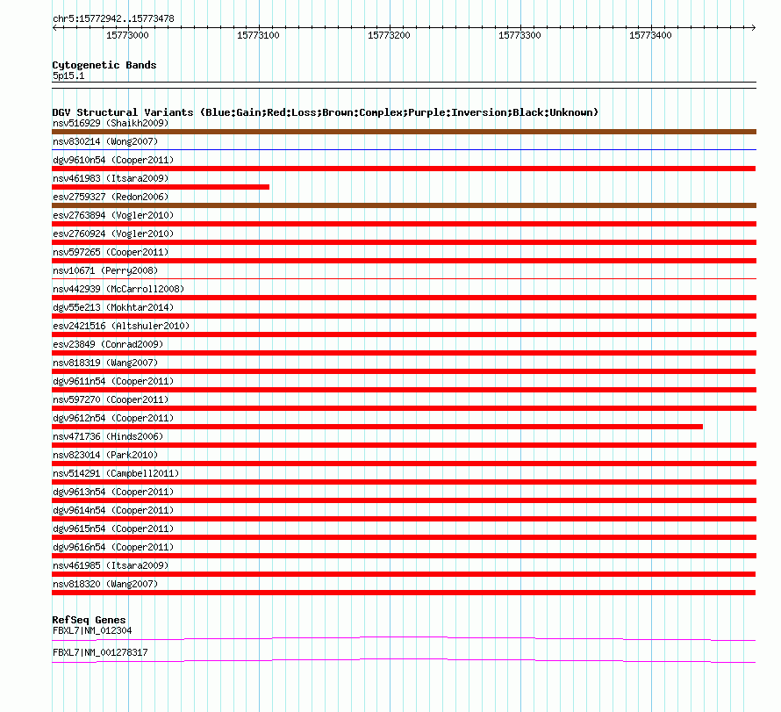Select variant nsv597270 (Cooper2011) label
Screen dimensions: 781x712
[x=111, y=399]
